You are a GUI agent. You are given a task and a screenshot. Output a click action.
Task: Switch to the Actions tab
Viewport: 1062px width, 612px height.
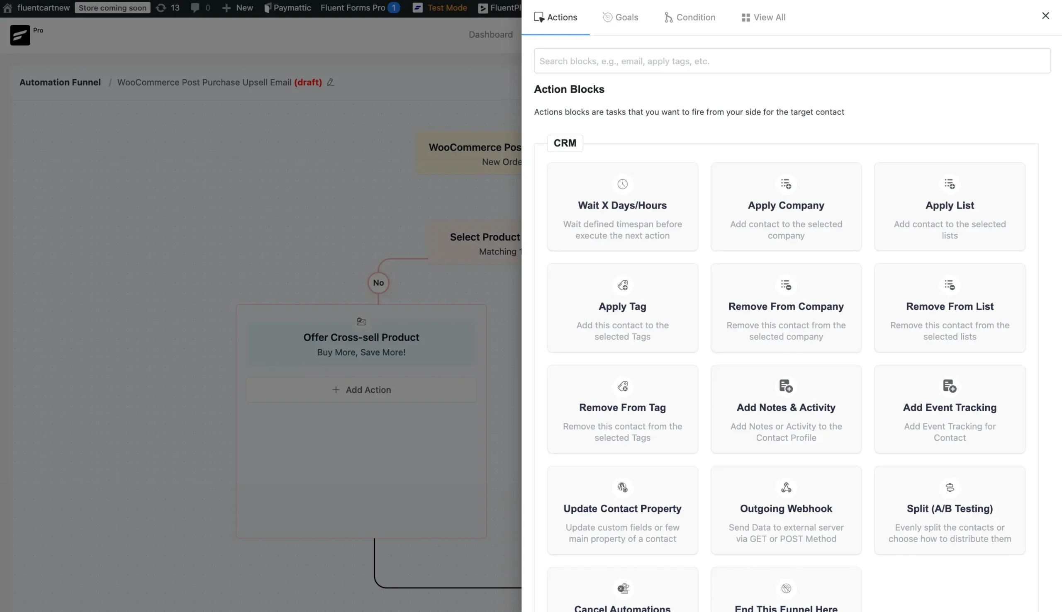pyautogui.click(x=555, y=17)
